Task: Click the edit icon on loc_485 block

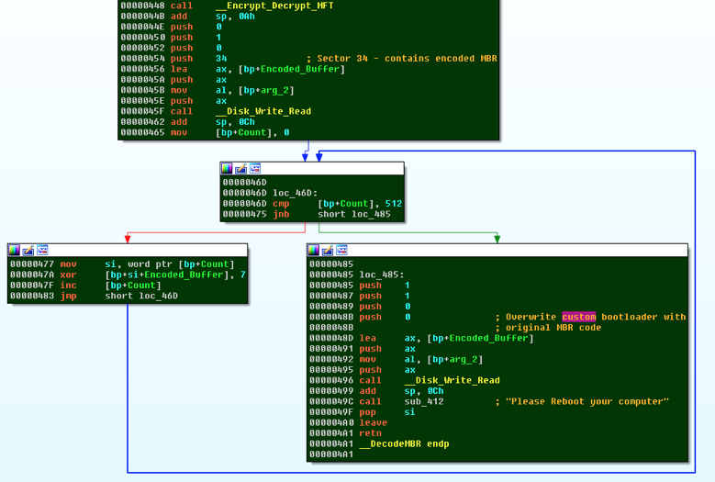Action: click(329, 250)
